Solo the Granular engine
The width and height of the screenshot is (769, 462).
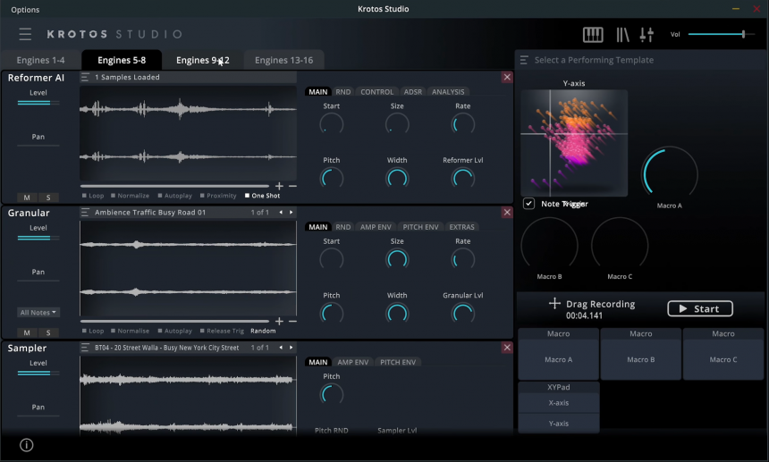(48, 332)
